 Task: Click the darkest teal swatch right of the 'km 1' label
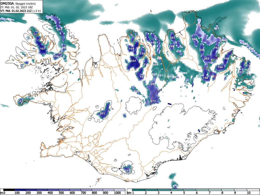(x=139, y=190)
